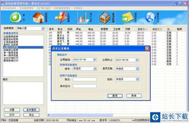Expand the 合同终止 date dropdown
The image size is (189, 123).
pos(137,60)
